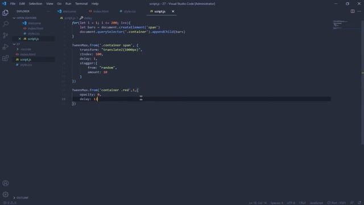Click the 'from: "random",' code line
Viewport: 364px width, 205px height.
click(x=102, y=68)
